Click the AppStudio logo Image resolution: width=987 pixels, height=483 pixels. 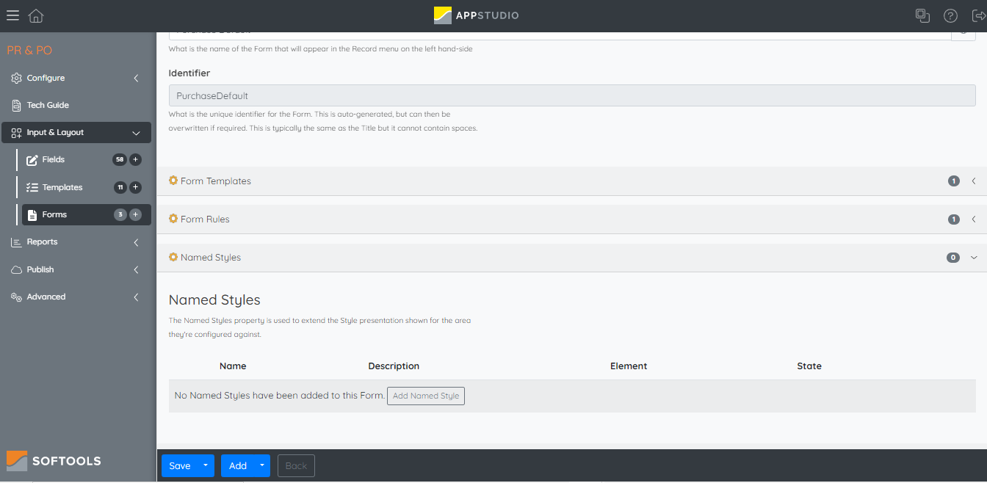pyautogui.click(x=477, y=15)
